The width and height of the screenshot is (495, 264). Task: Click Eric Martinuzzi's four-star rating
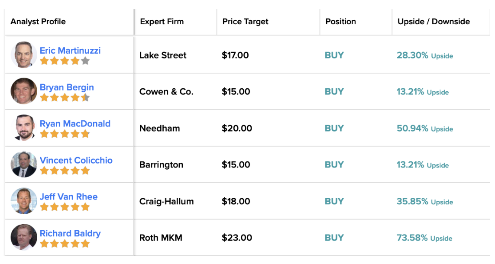pyautogui.click(x=65, y=61)
